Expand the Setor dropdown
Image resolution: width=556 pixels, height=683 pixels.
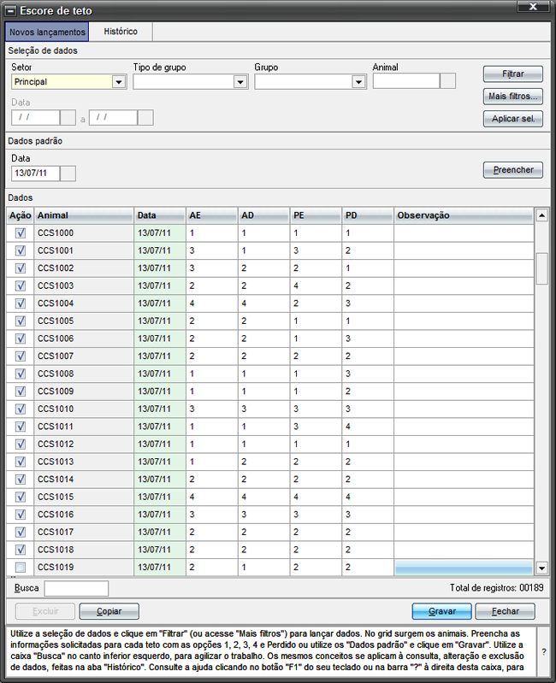pos(119,82)
